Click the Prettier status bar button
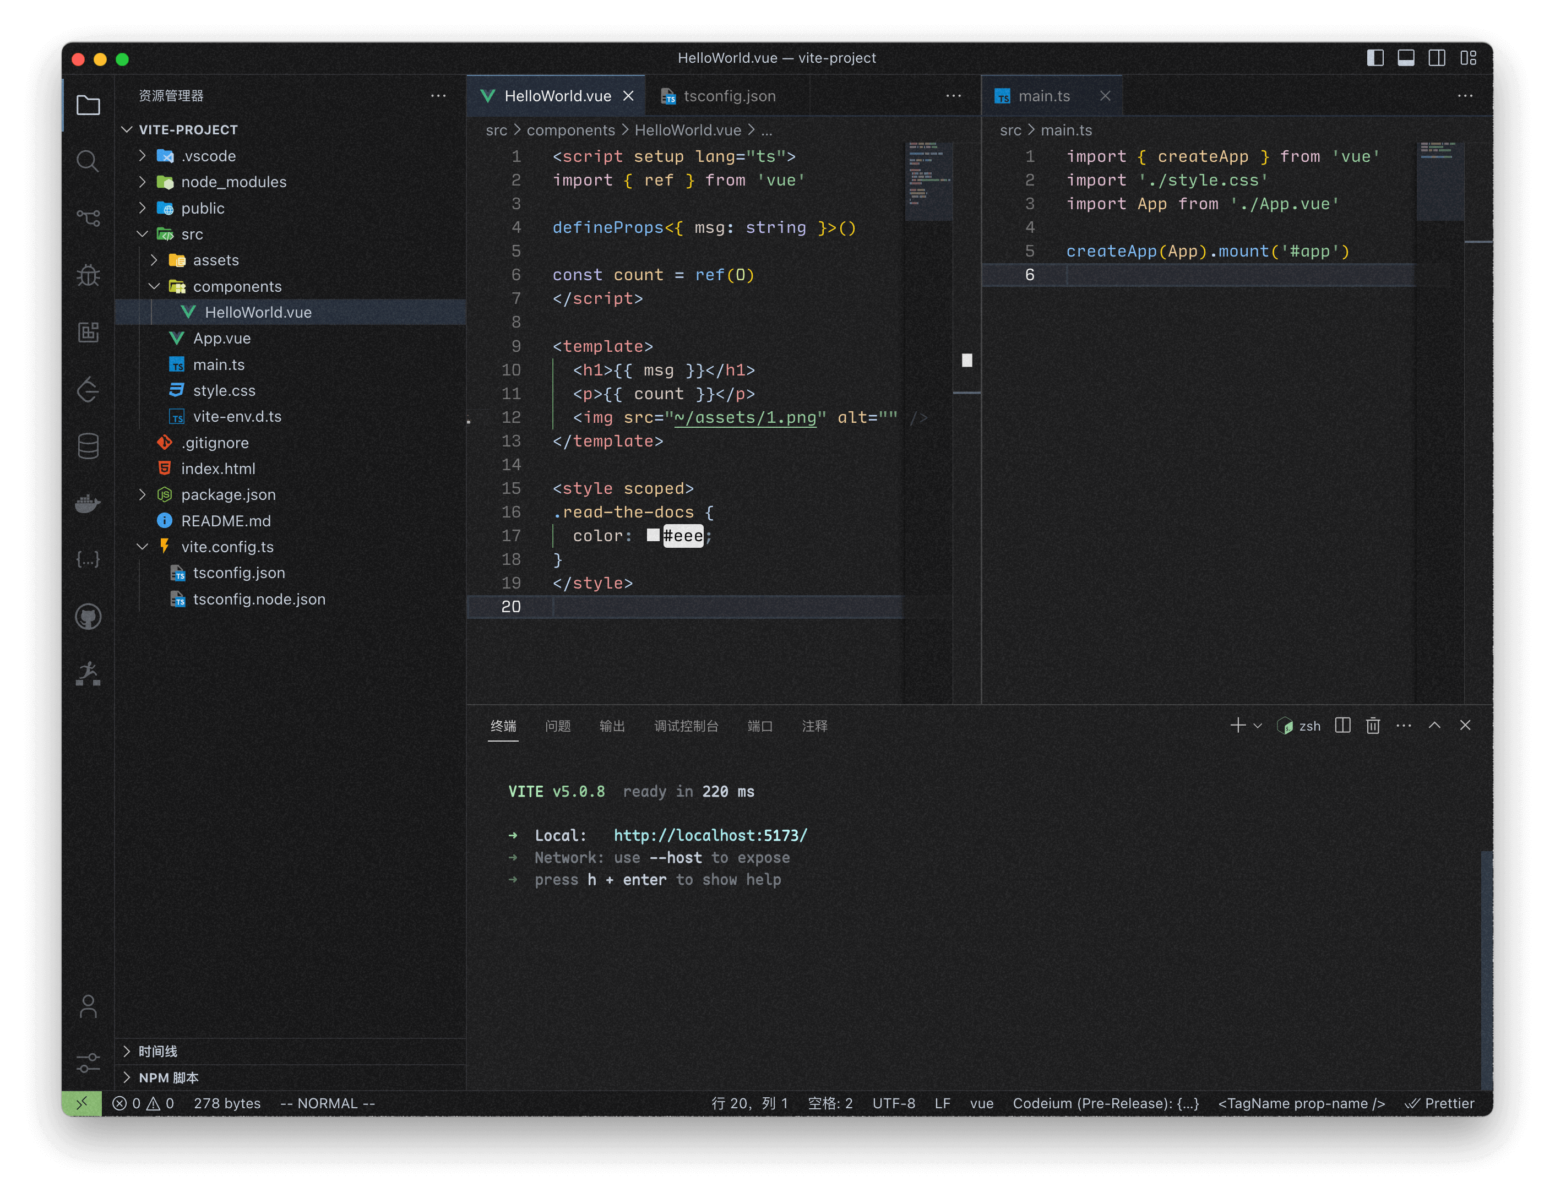Image resolution: width=1555 pixels, height=1198 pixels. (1440, 1103)
